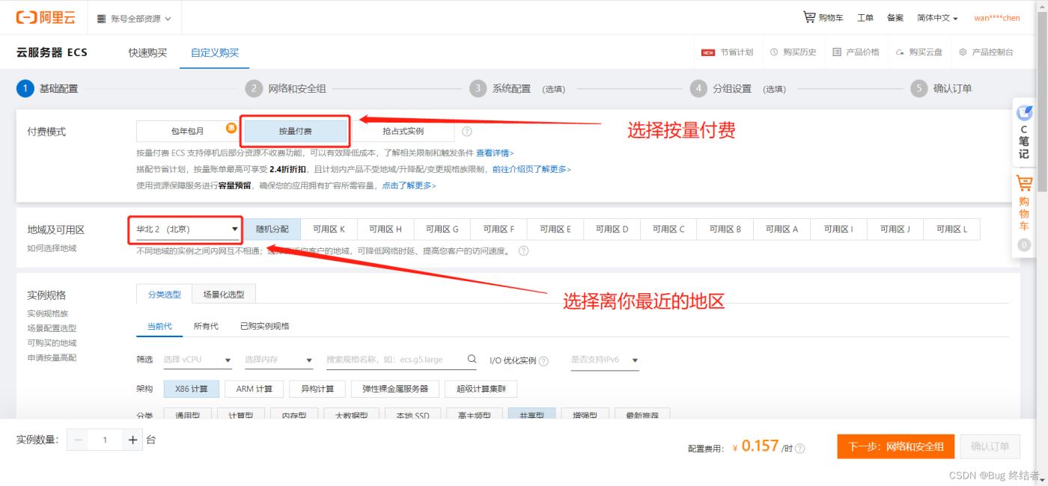Image resolution: width=1048 pixels, height=486 pixels.
Task: Switch to 快速购买 tab
Action: coord(147,52)
